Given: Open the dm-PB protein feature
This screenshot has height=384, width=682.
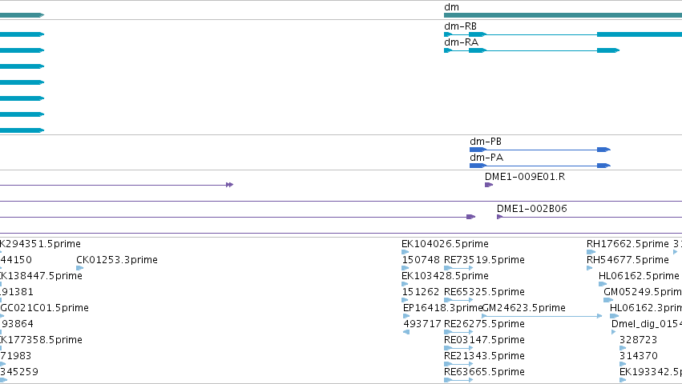Looking at the screenshot, I should 540,150.
